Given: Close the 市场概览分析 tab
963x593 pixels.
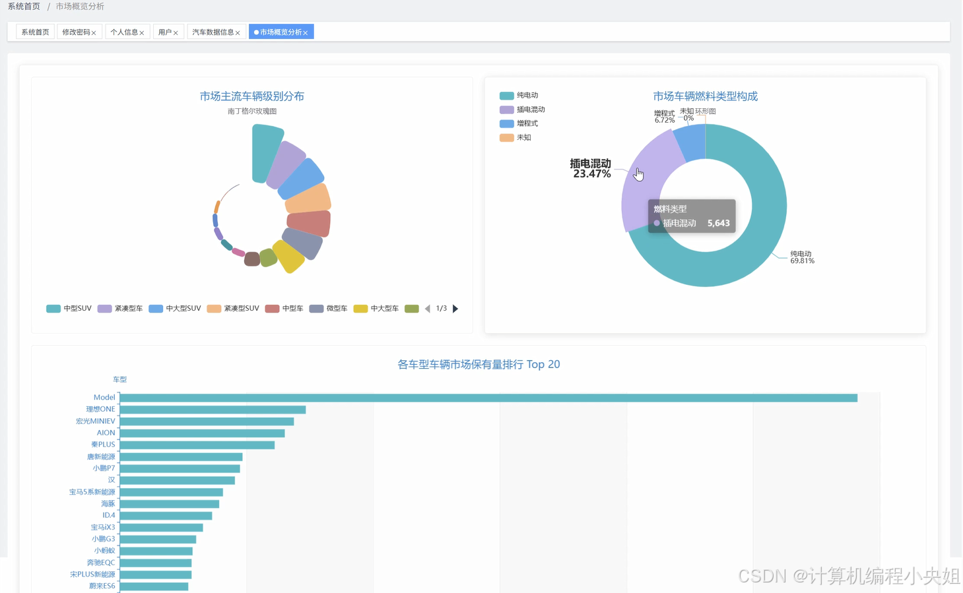Looking at the screenshot, I should point(306,33).
